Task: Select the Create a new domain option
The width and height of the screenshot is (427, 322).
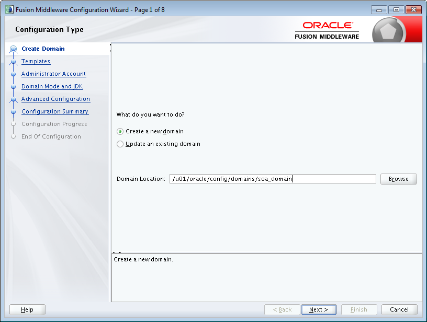Action: (119, 131)
